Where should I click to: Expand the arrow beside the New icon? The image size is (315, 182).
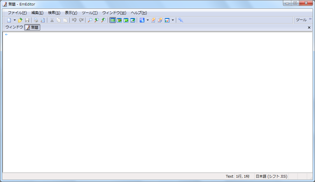15,20
